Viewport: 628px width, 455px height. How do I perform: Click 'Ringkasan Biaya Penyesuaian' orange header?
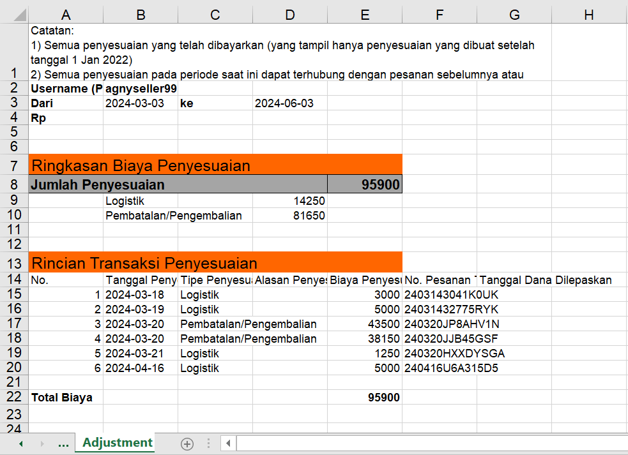pyautogui.click(x=215, y=165)
